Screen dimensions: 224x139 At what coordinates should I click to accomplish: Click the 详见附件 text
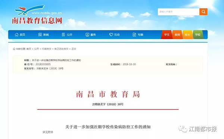[x=48, y=132]
